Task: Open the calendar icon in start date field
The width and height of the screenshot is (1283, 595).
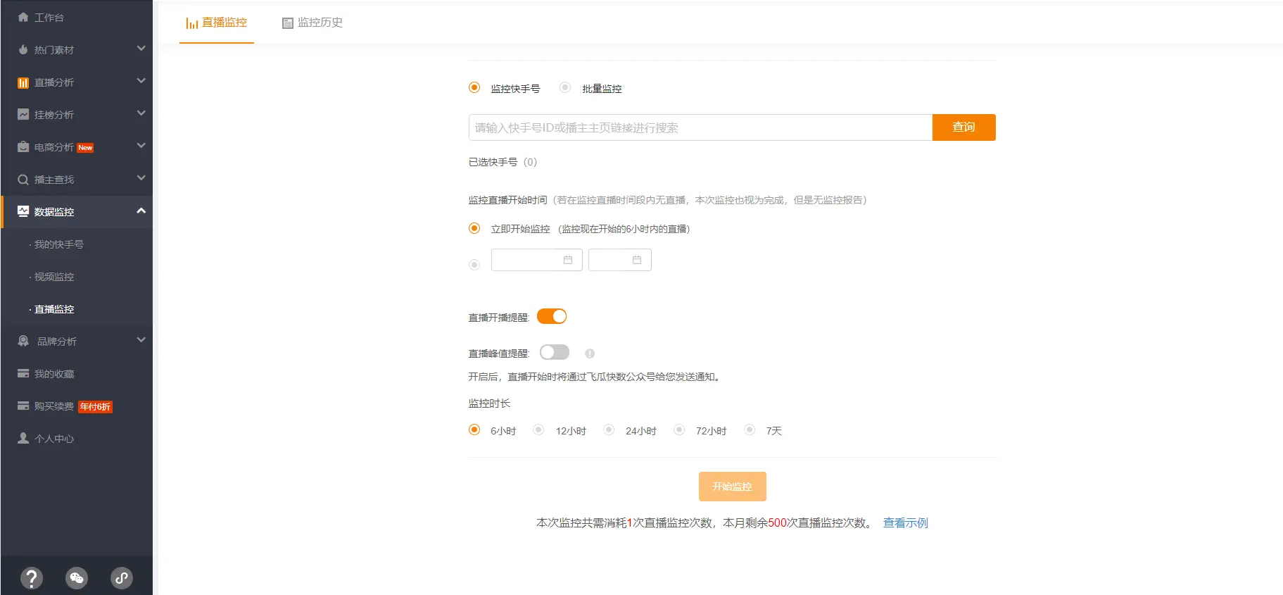Action: coord(568,260)
